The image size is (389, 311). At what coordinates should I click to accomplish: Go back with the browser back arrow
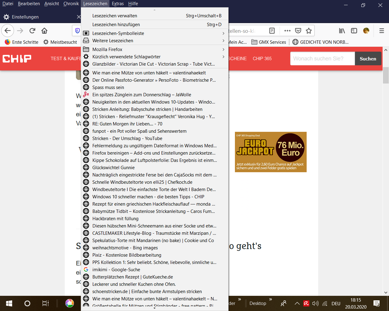point(8,31)
